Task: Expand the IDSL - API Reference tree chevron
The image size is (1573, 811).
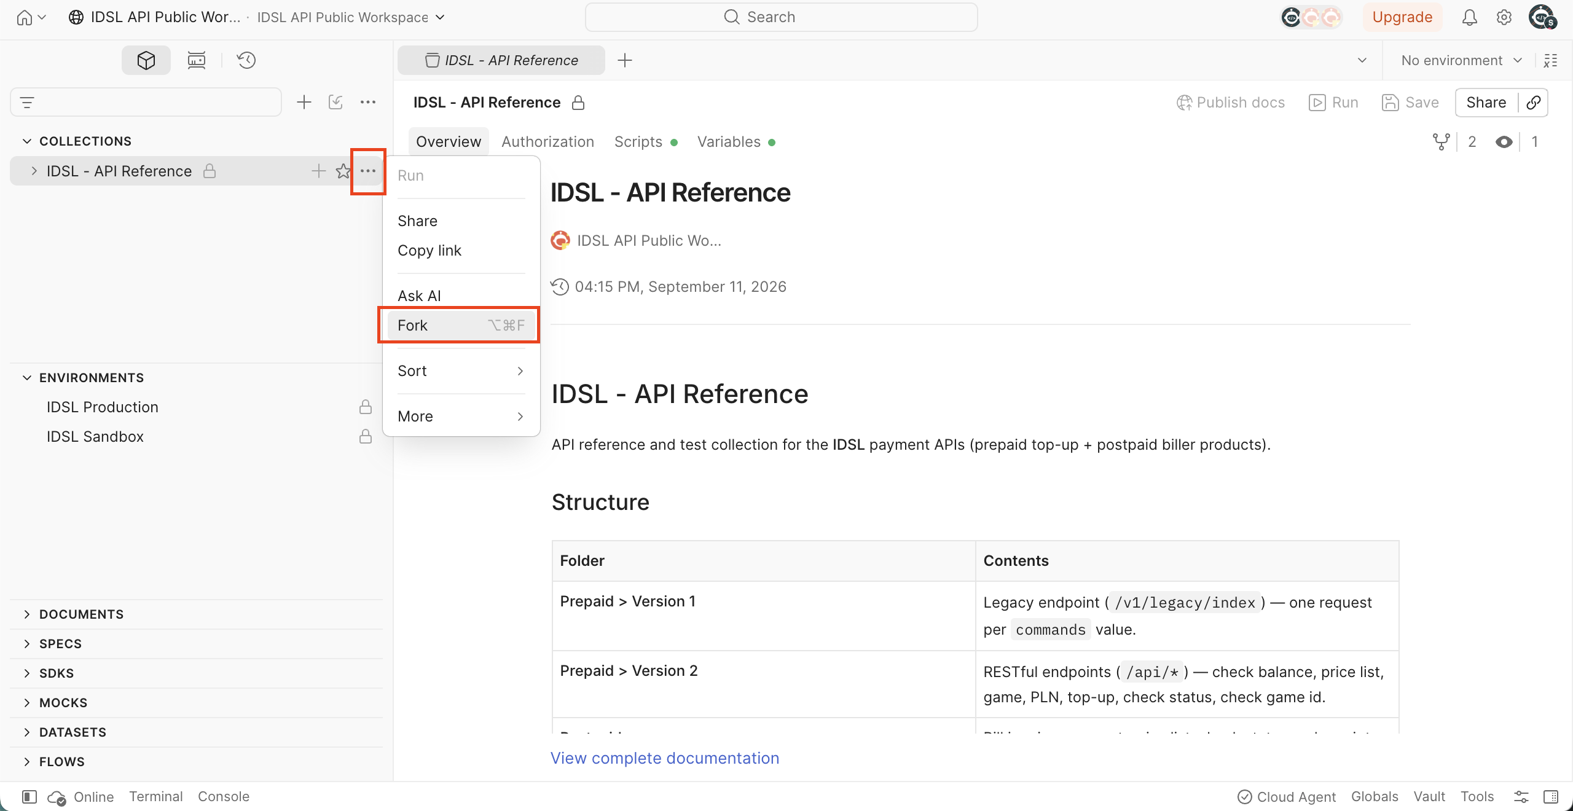Action: click(34, 171)
